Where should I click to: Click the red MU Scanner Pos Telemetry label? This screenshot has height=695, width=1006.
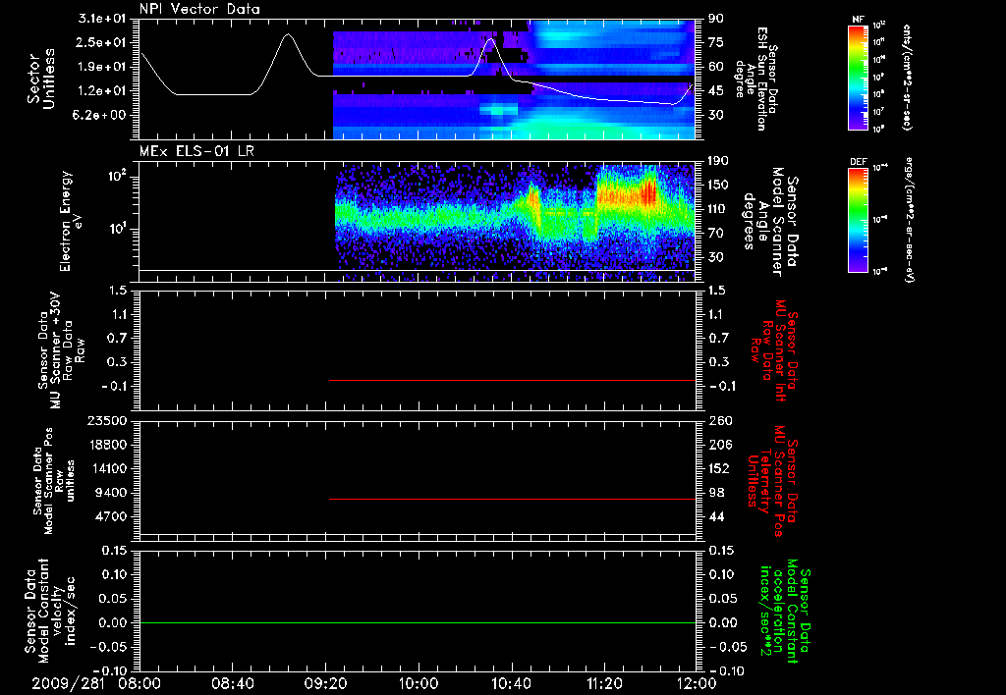tap(772, 481)
